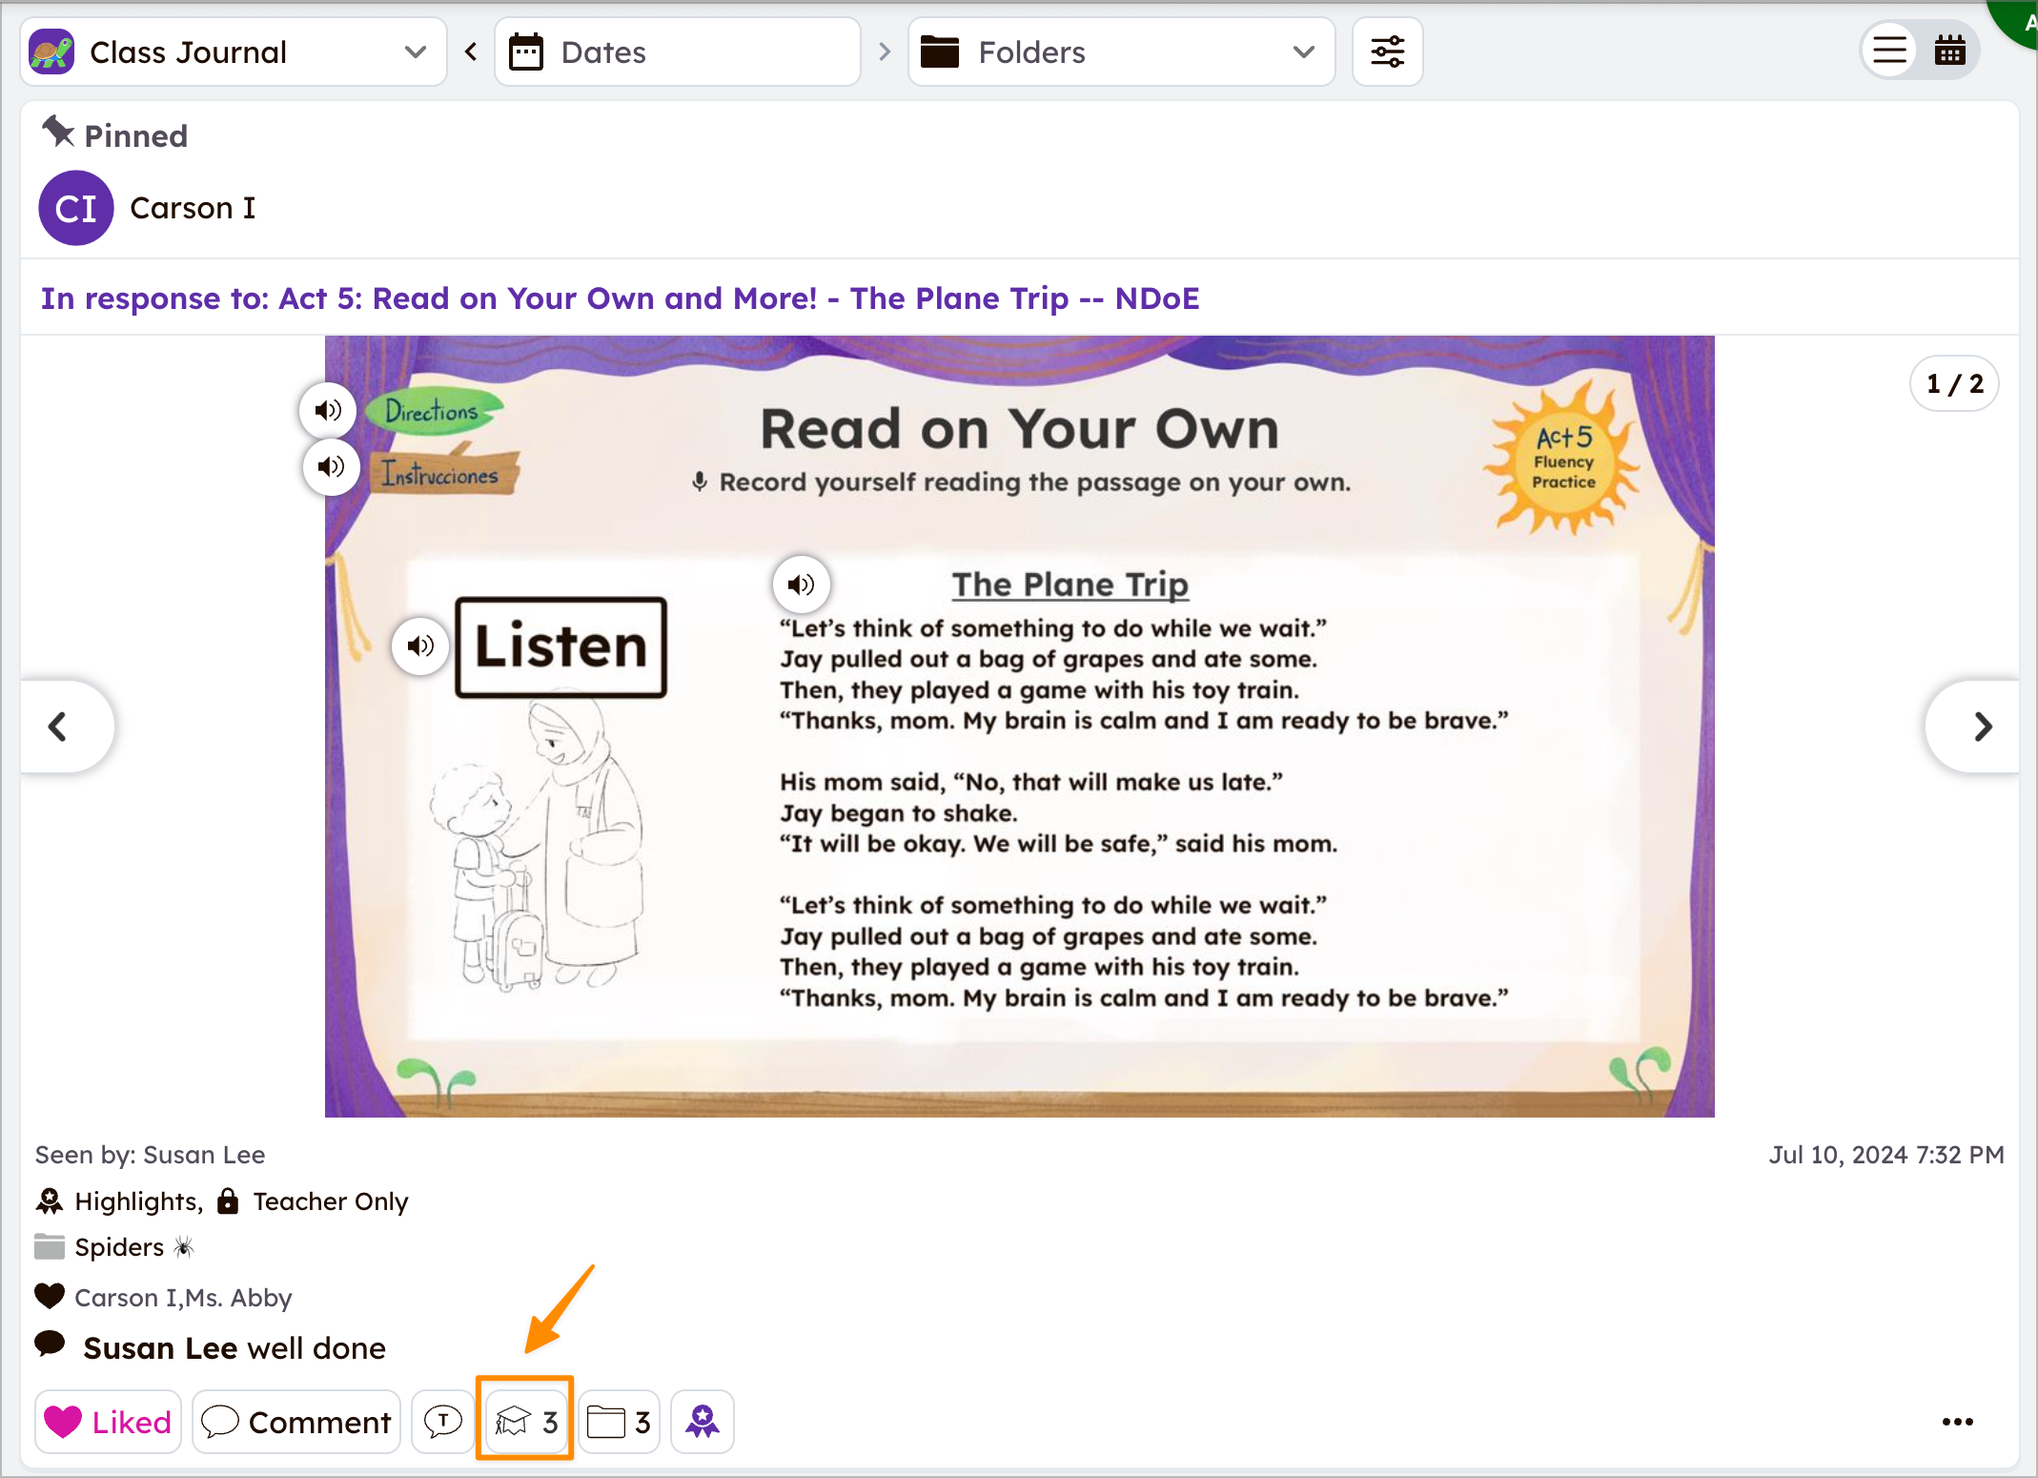
Task: Click the text note T bubble icon
Action: [442, 1421]
